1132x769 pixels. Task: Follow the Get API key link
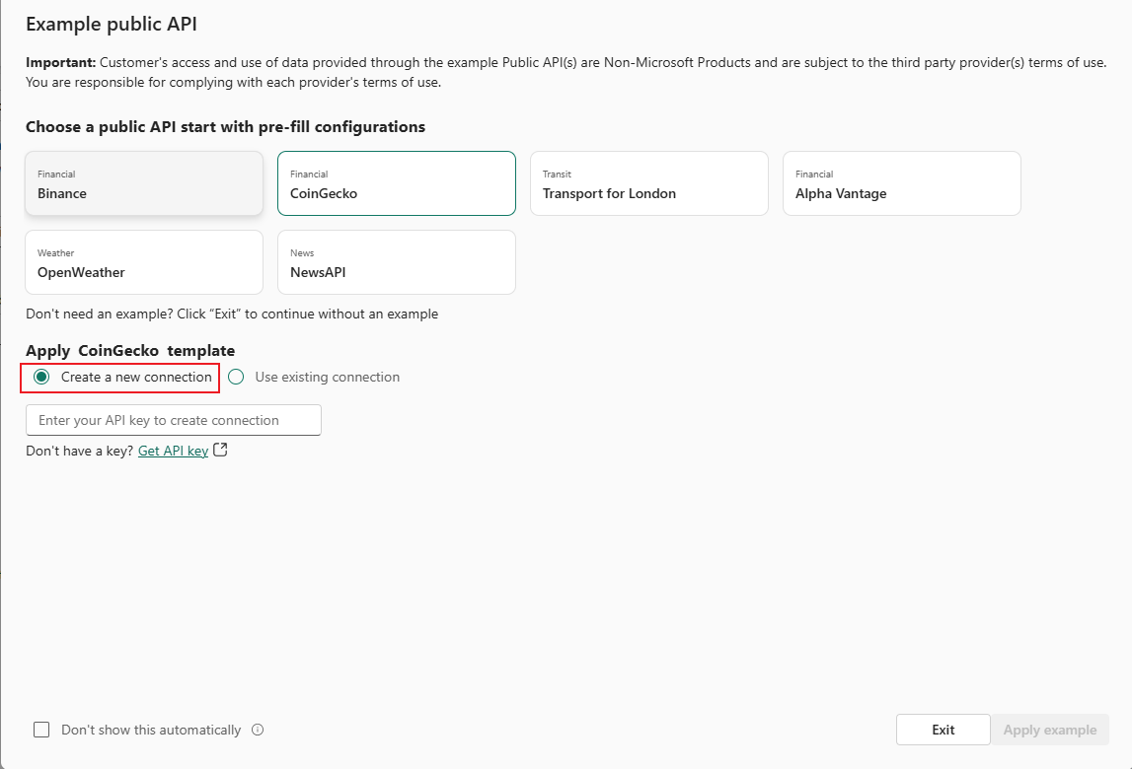click(x=173, y=452)
